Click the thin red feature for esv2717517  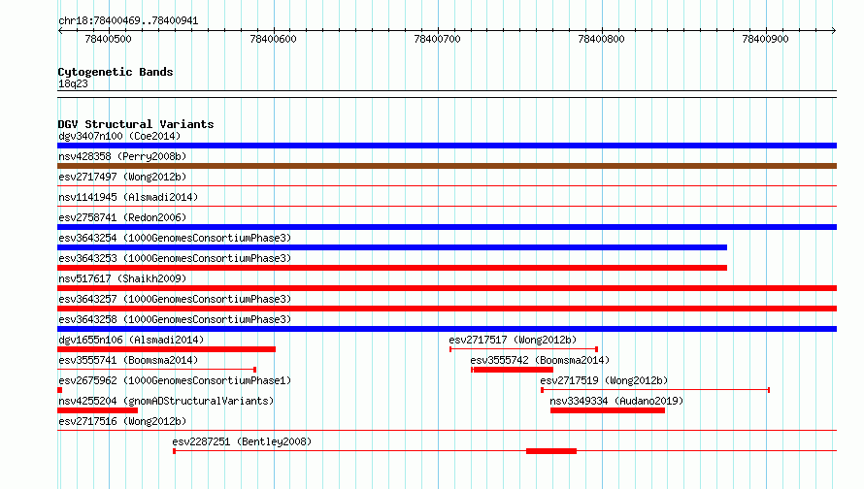[524, 349]
